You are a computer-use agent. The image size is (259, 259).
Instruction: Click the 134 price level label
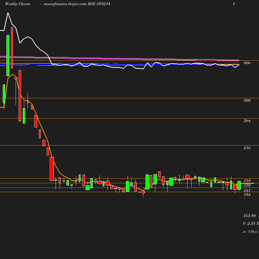click(x=247, y=194)
